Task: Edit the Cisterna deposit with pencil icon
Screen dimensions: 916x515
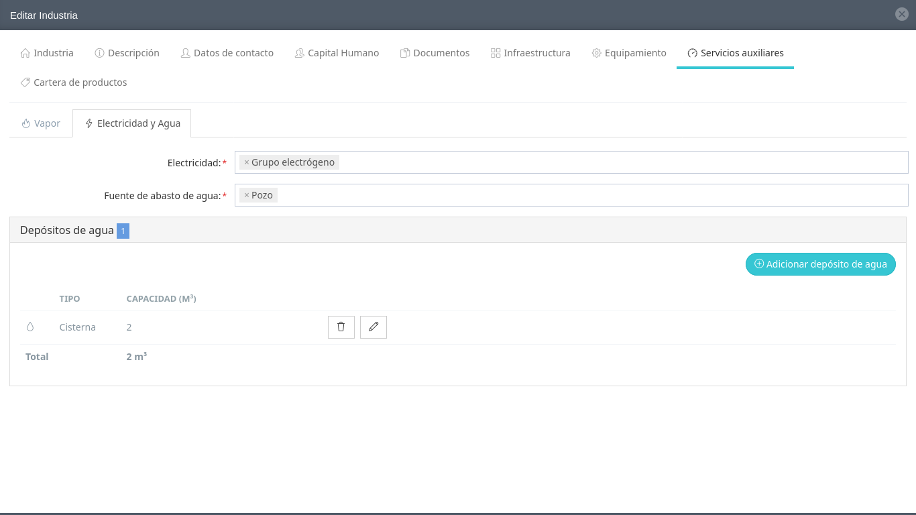Action: tap(374, 327)
